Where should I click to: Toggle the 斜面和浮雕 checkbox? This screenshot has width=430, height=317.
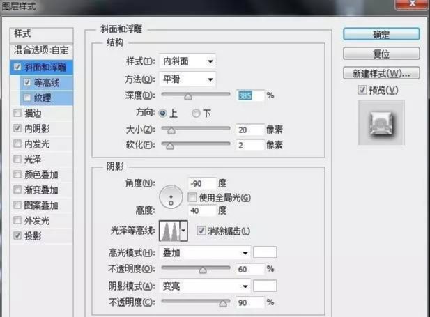coord(17,67)
